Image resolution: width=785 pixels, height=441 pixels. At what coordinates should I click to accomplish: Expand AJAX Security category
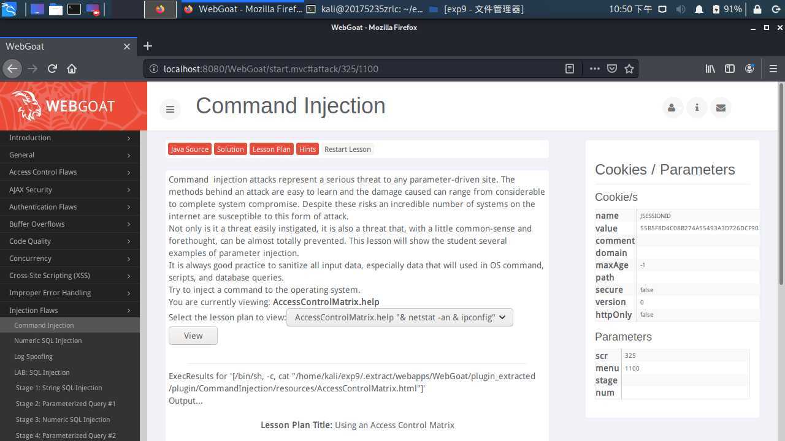70,190
